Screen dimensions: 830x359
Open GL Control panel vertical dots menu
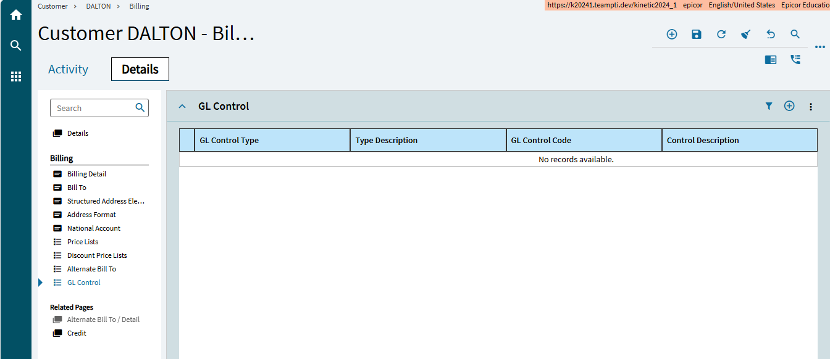[x=811, y=107]
